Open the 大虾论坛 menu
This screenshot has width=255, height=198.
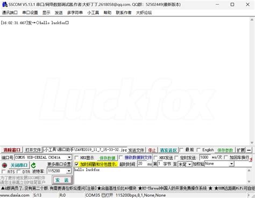pyautogui.click(x=144, y=12)
